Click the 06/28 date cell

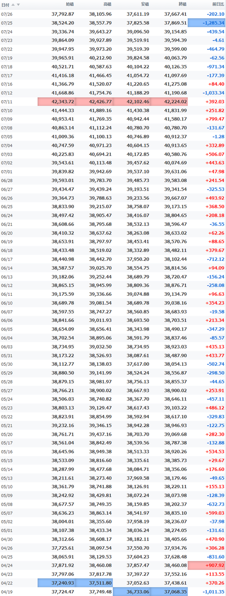coord(7,181)
